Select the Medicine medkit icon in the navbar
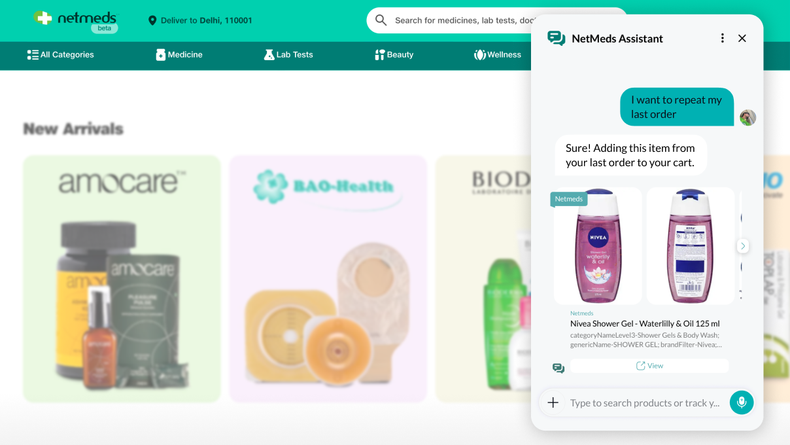790x445 pixels. point(161,55)
